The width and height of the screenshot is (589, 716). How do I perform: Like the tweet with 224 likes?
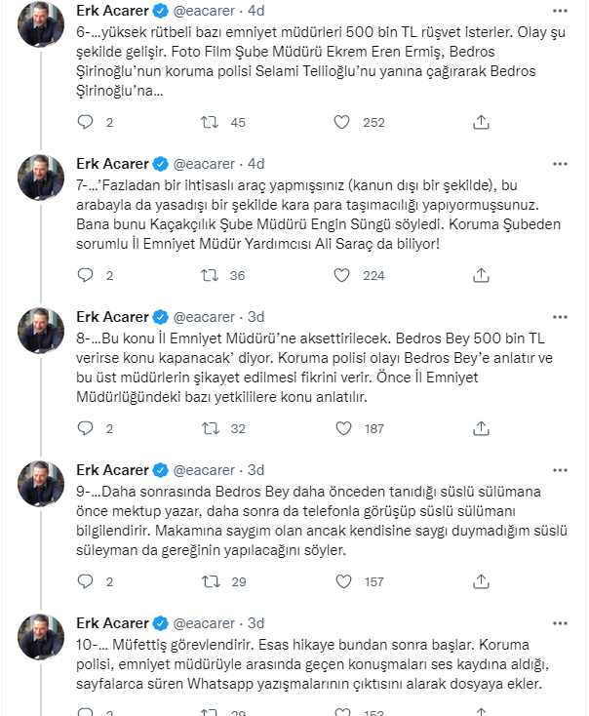coord(341,275)
